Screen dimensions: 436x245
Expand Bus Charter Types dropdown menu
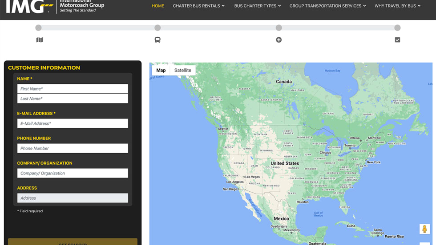(258, 6)
